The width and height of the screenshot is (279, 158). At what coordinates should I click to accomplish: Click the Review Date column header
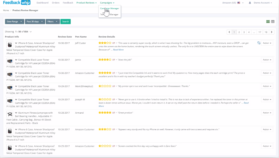(x=65, y=37)
